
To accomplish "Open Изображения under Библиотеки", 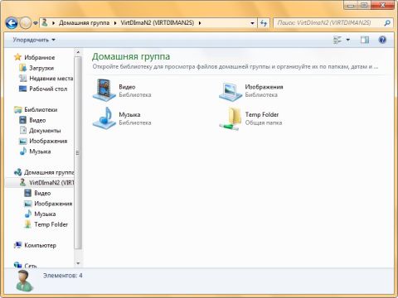I will point(48,141).
